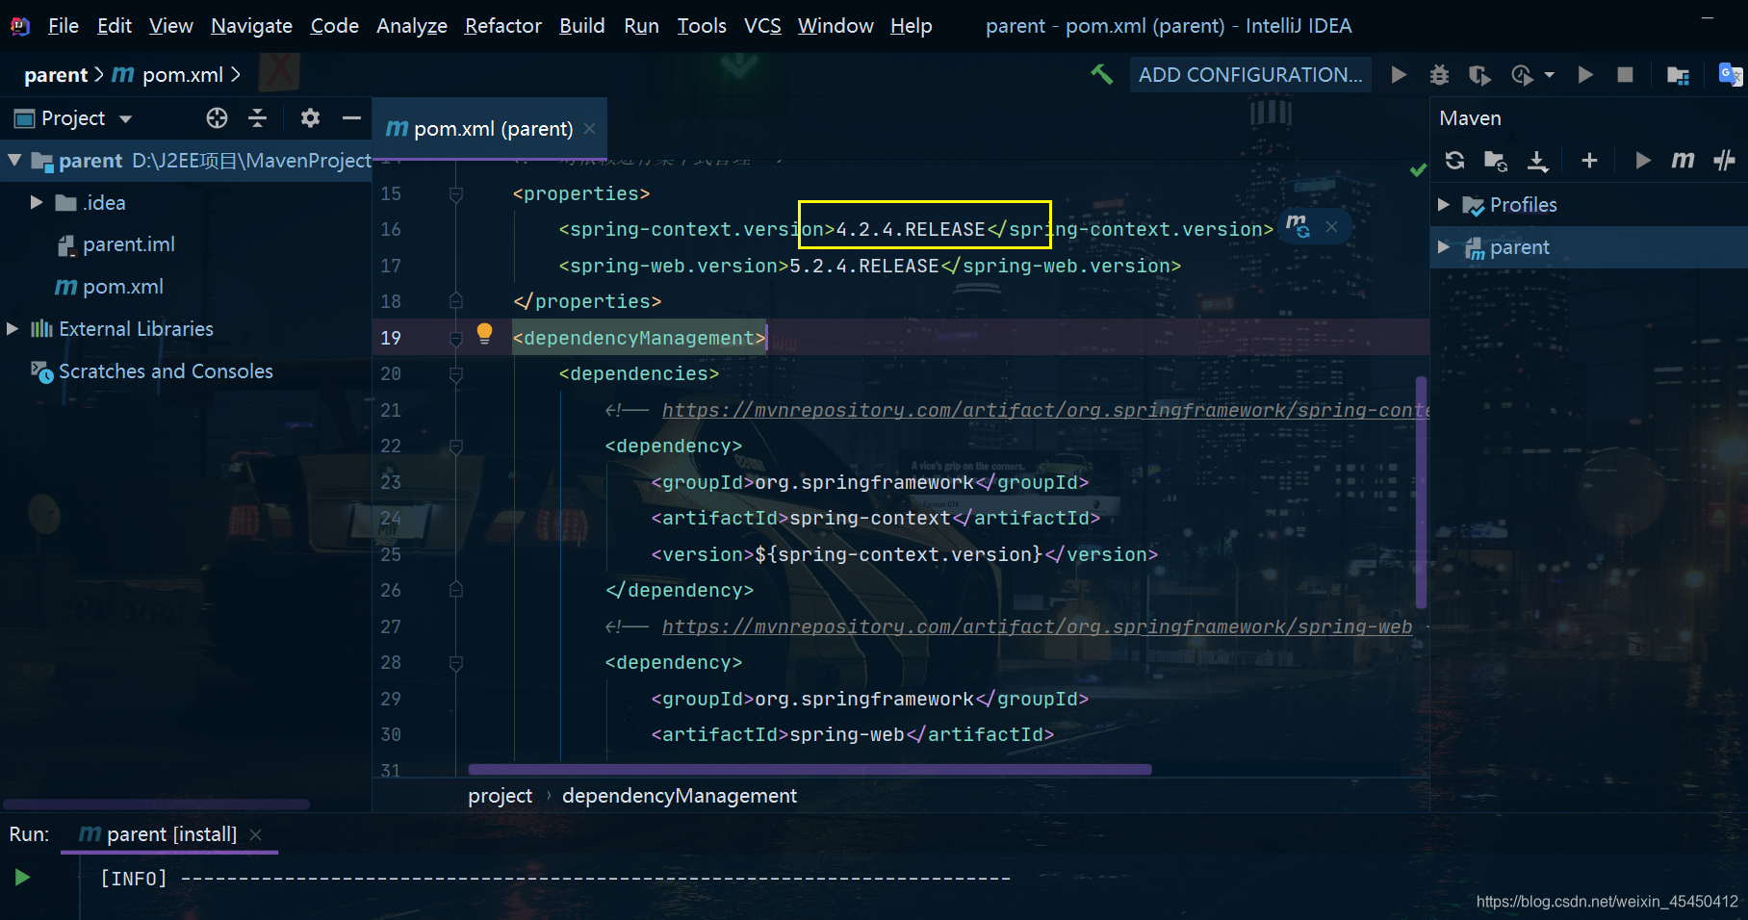
Task: Collapse all in Project panel
Action: pyautogui.click(x=257, y=117)
